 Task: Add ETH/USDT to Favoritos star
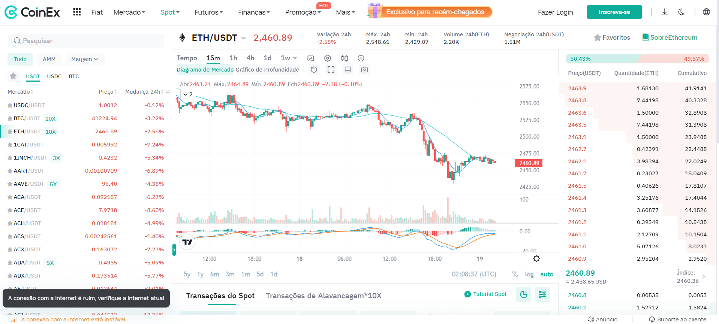[x=598, y=37]
